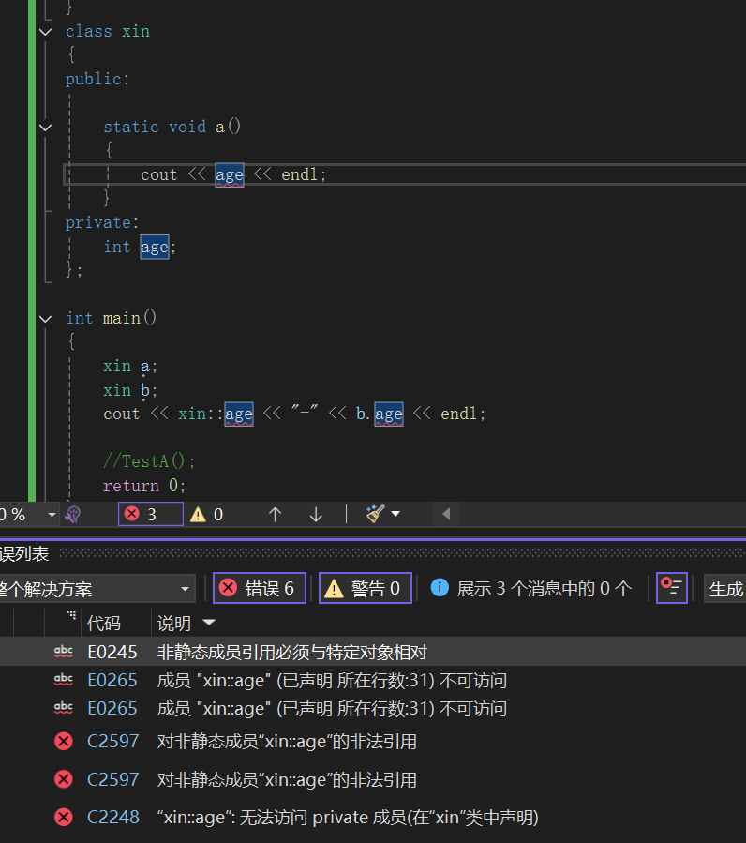Open the second E0265 error code link
The width and height of the screenshot is (746, 843).
(x=112, y=708)
